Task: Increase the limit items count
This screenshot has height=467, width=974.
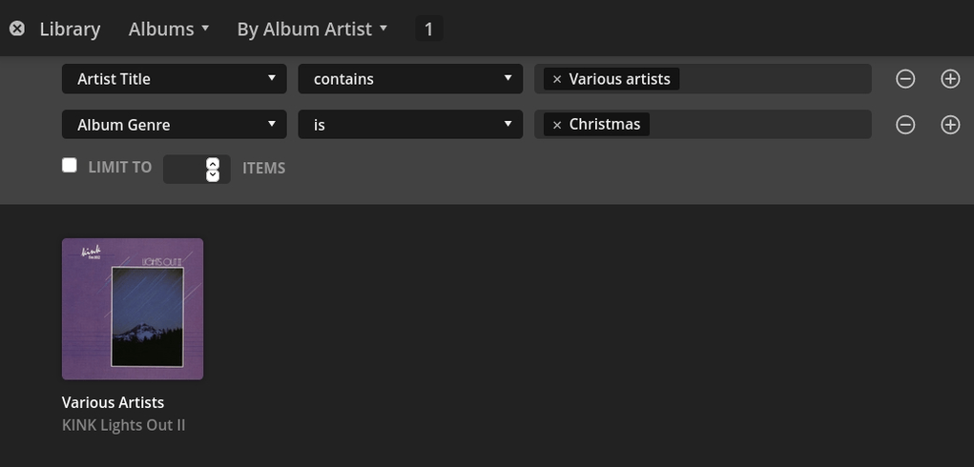Action: click(x=213, y=163)
